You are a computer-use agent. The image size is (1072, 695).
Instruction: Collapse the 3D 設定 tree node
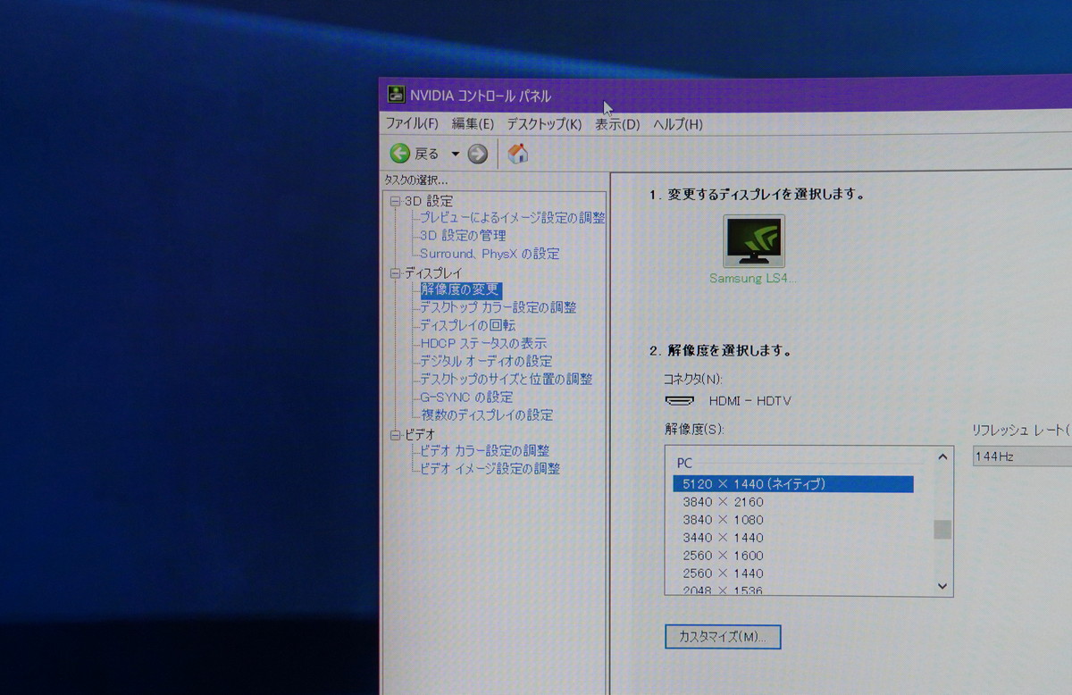395,201
